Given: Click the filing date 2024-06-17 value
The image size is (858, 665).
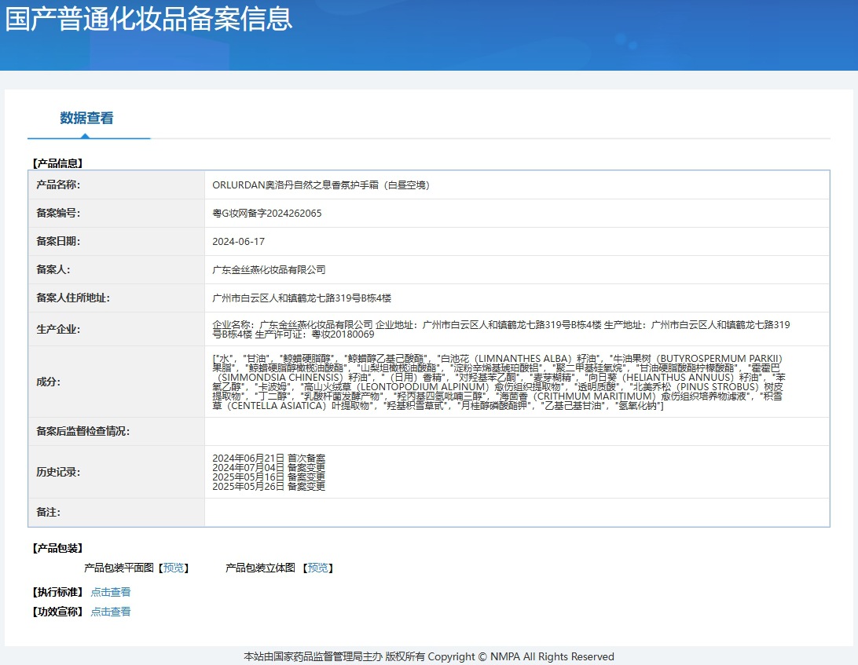Looking at the screenshot, I should [239, 242].
